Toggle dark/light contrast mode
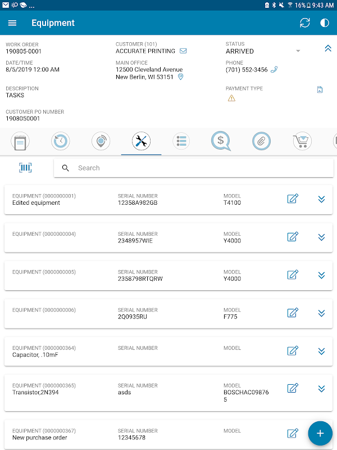 click(x=325, y=23)
